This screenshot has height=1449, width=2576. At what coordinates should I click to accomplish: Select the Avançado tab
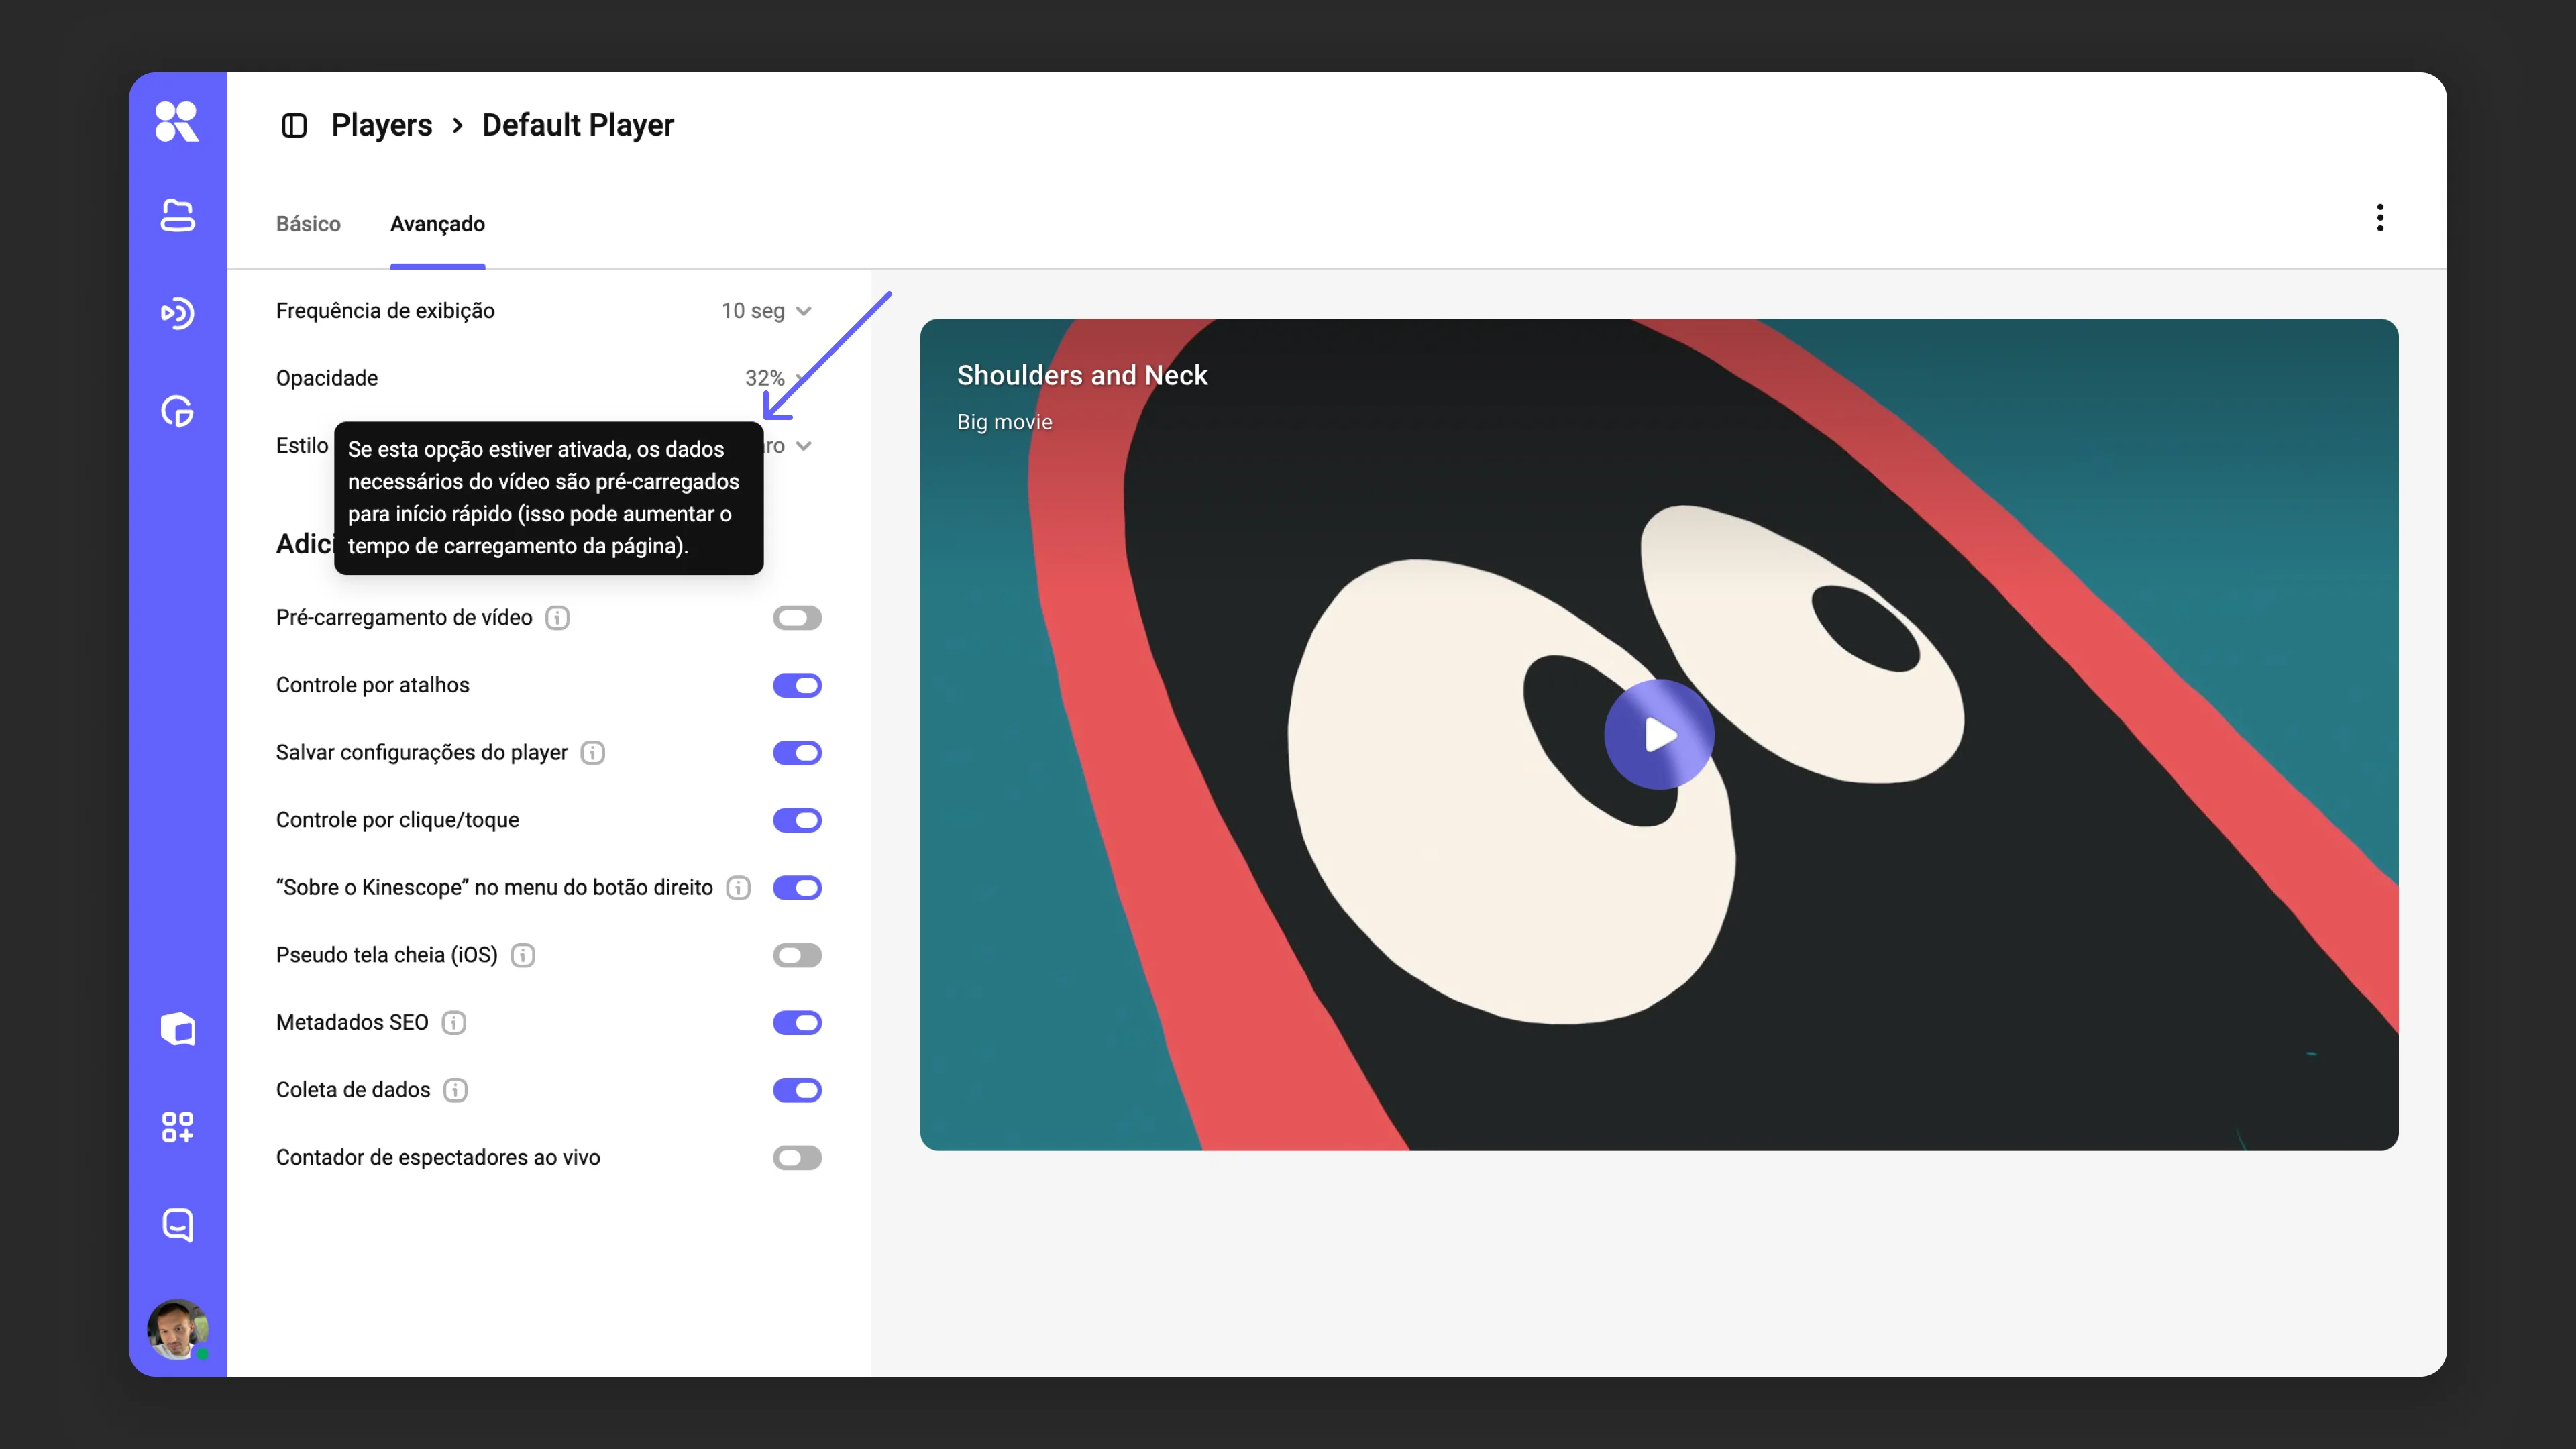point(437,224)
